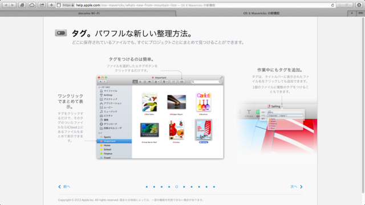Click the green Finance tag dot
365x205 pixels.
pos(102,154)
